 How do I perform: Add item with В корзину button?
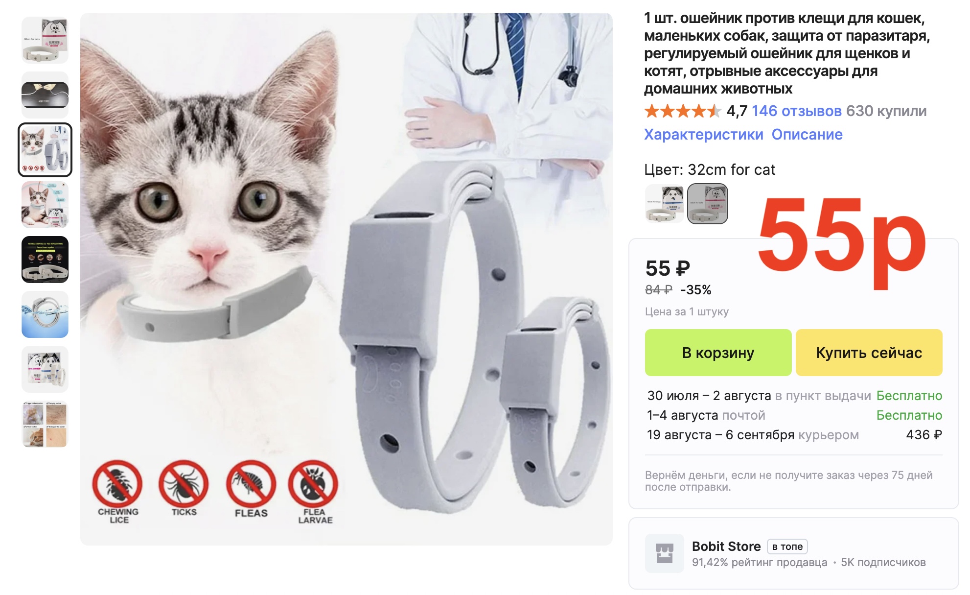click(718, 353)
